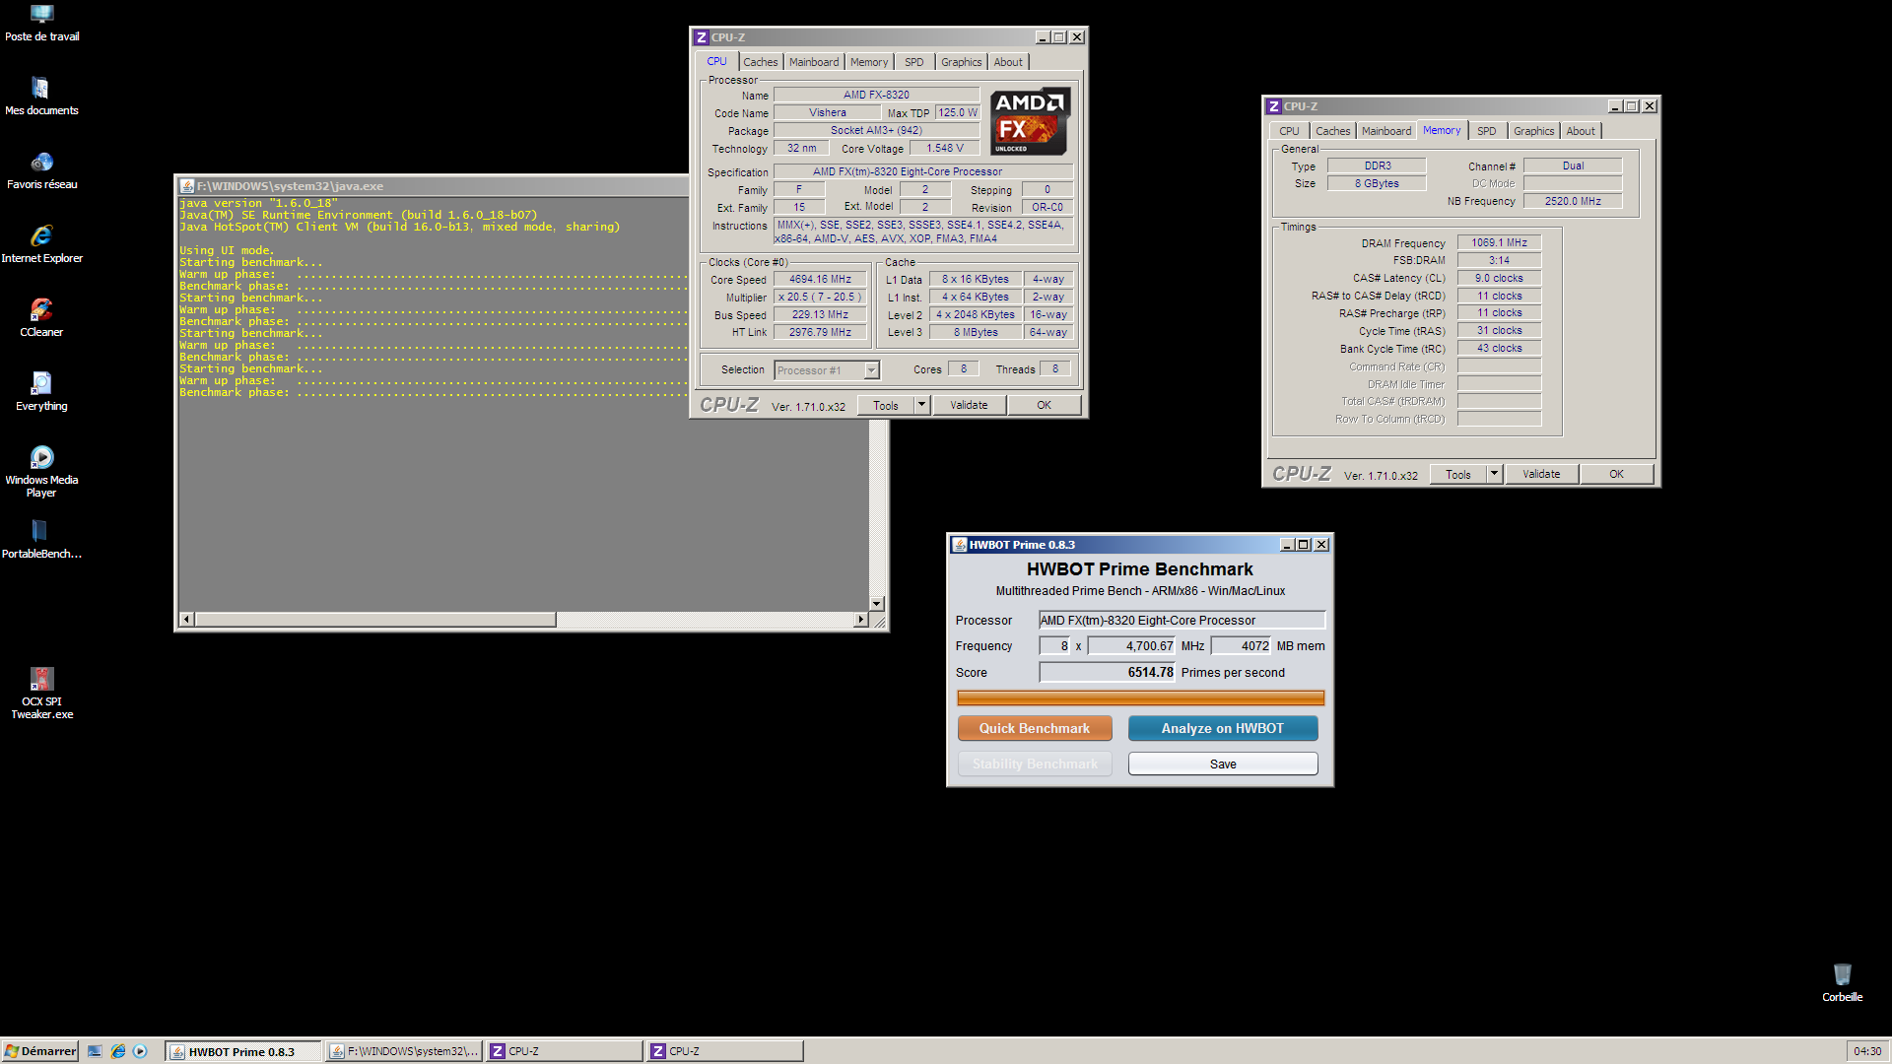The height and width of the screenshot is (1064, 1892).
Task: Select SPD tab in CPU-Z Memory window
Action: (1487, 131)
